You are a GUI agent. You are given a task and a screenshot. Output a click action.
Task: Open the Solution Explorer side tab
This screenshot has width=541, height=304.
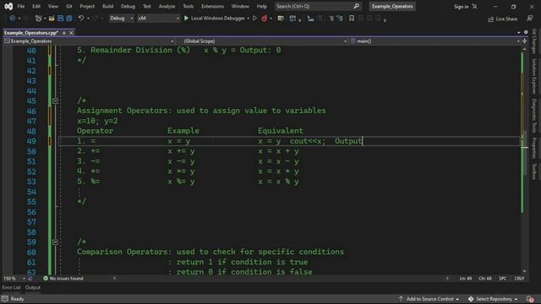(534, 76)
